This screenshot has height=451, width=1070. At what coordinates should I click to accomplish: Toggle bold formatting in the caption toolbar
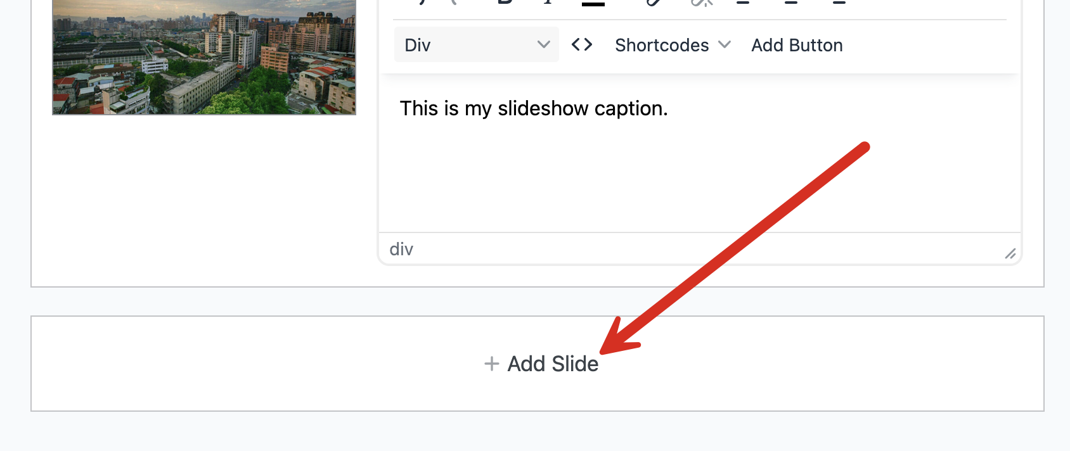pyautogui.click(x=505, y=2)
